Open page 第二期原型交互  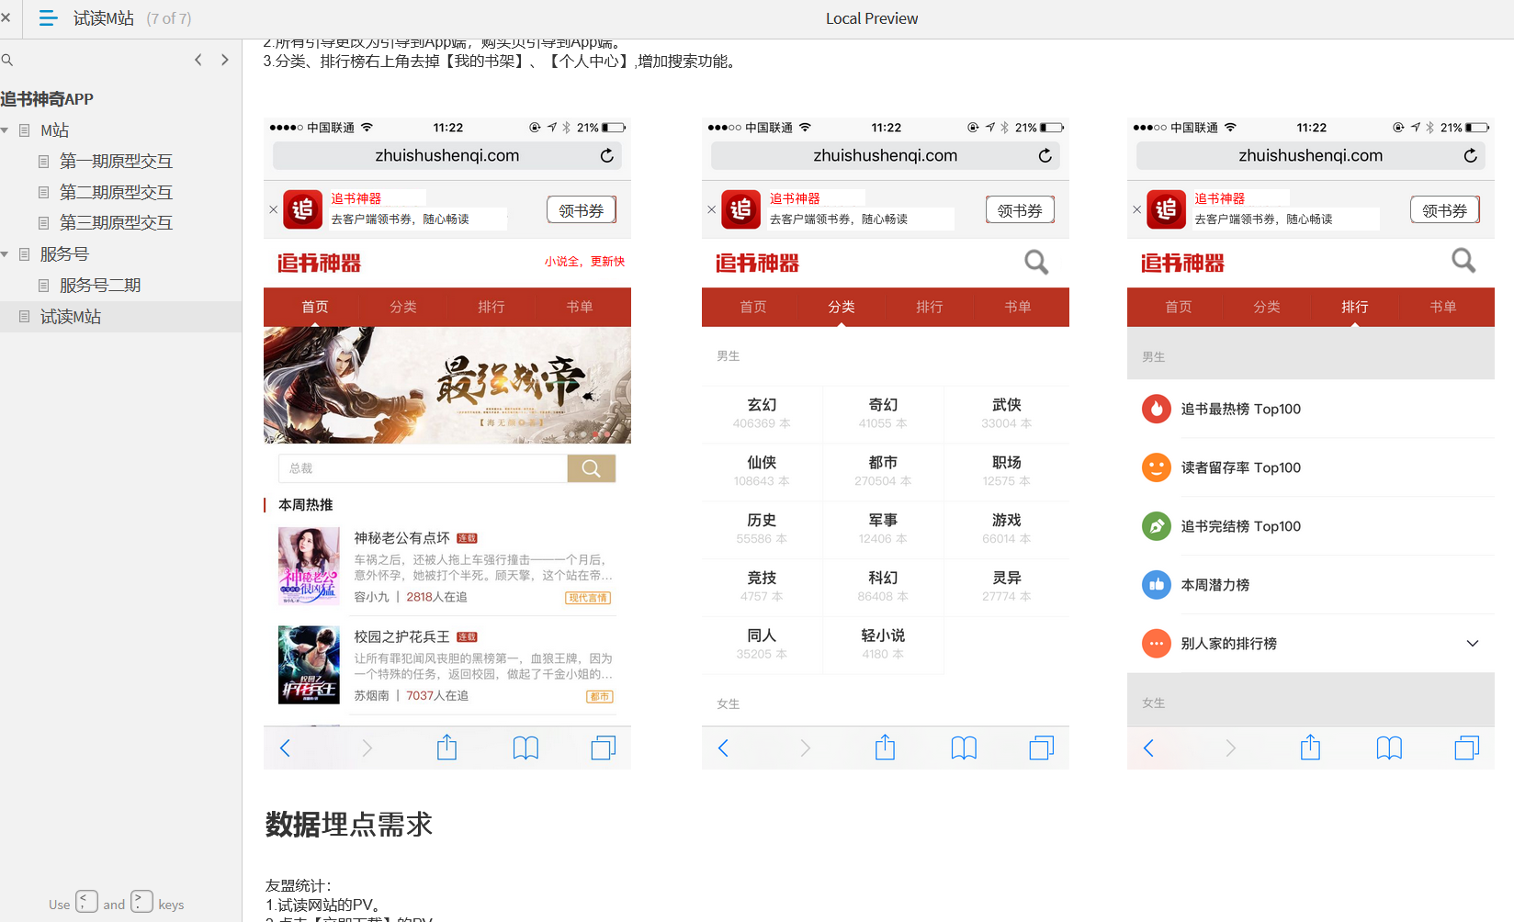116,192
